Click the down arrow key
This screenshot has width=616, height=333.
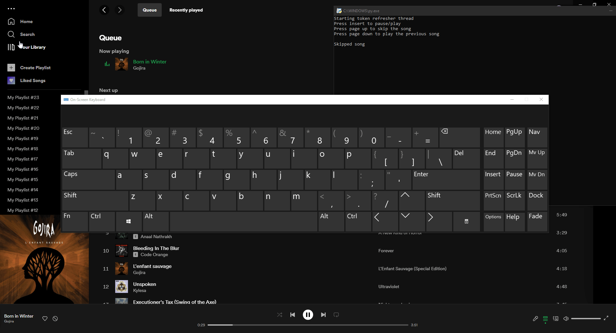click(412, 221)
